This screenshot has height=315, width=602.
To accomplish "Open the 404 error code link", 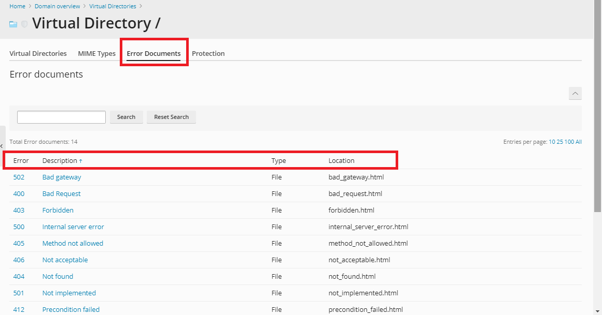I will tap(19, 276).
